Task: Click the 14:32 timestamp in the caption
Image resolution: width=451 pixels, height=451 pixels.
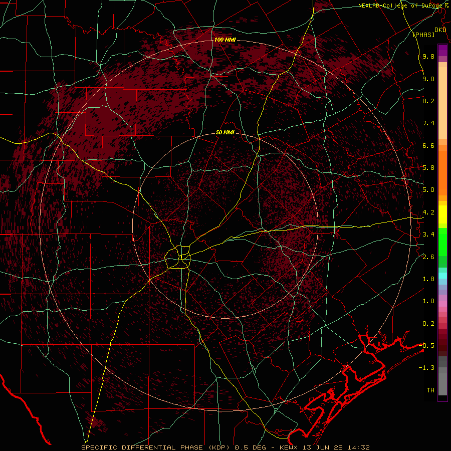Action: 358,447
